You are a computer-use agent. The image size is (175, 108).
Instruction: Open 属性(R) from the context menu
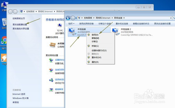(95, 62)
